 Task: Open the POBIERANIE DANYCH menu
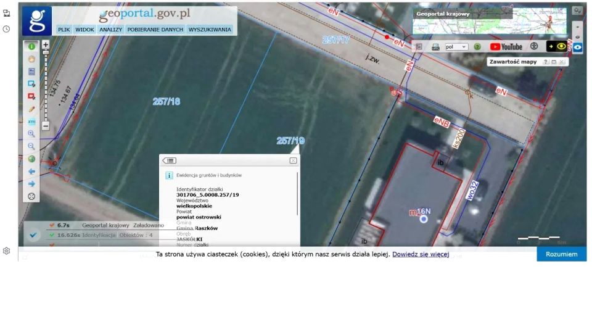tap(155, 29)
